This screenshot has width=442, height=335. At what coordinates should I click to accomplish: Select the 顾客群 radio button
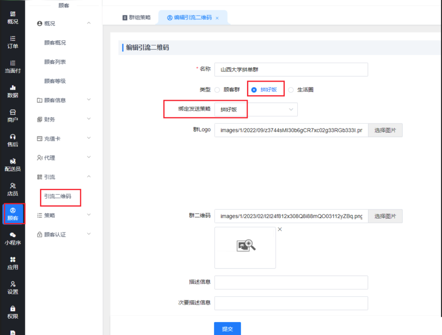[x=217, y=90]
